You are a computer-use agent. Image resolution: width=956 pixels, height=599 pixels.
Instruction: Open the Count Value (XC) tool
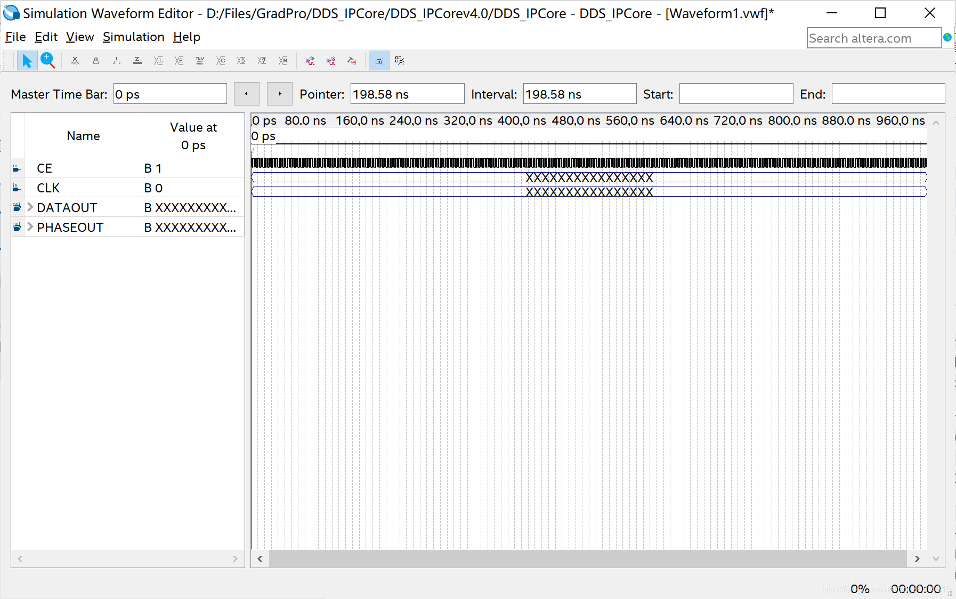tap(221, 61)
